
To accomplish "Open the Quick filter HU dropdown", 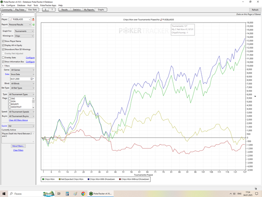I will [x=22, y=126].
